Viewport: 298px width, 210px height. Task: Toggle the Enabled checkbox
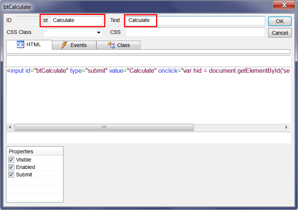coord(11,167)
